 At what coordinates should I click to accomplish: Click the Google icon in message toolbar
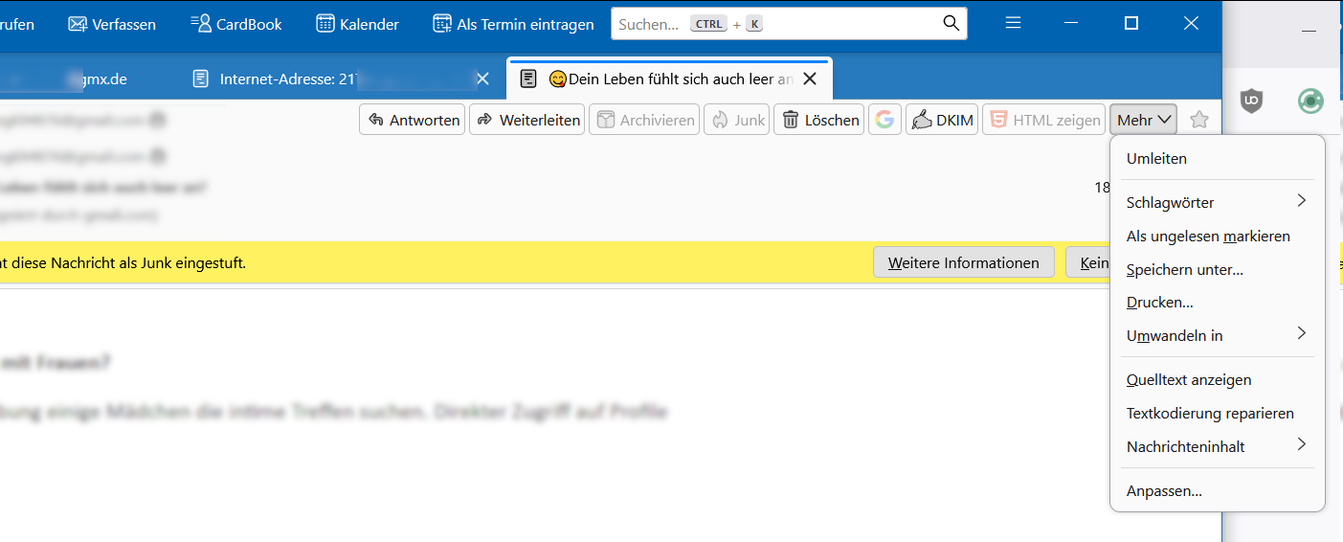884,120
